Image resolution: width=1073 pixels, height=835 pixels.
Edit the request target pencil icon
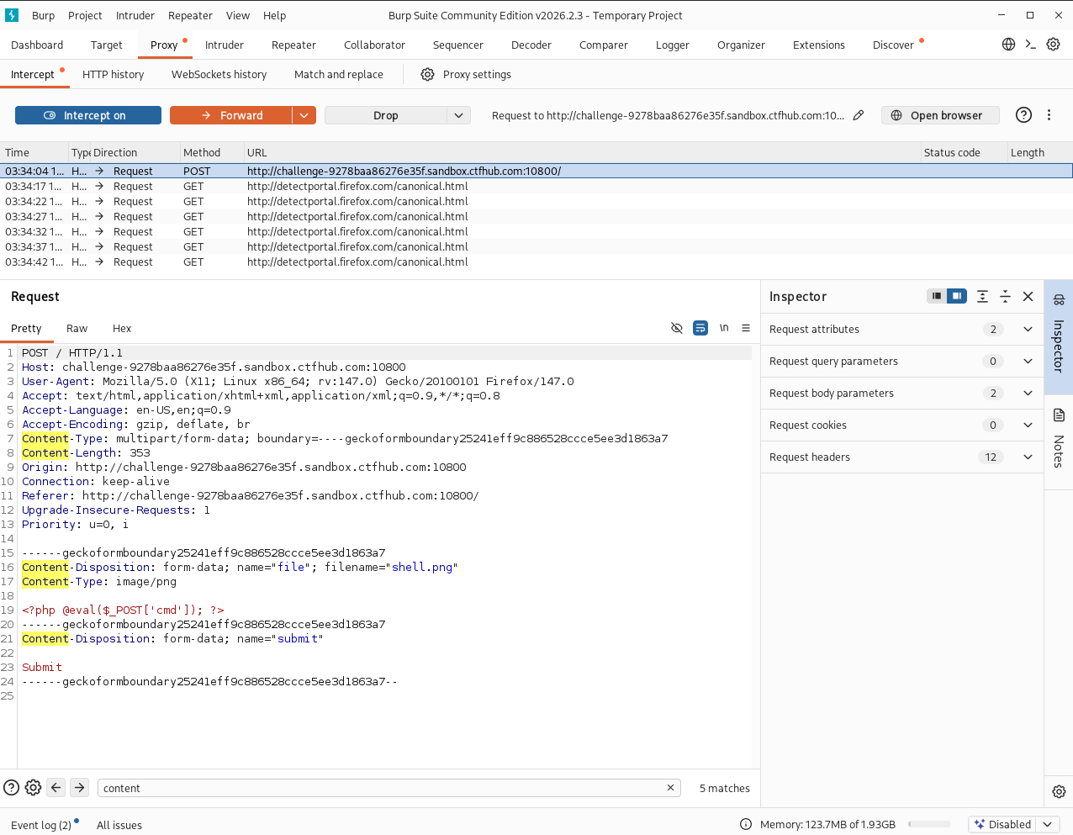[859, 115]
